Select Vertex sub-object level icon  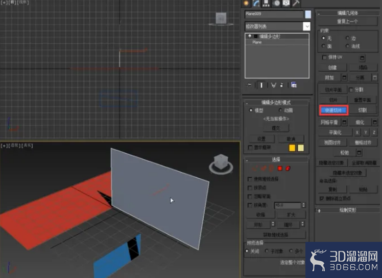pos(255,168)
